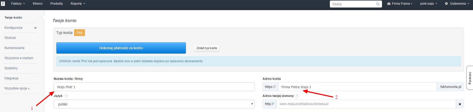
Task: Edit the Nazwa konta / firmy field
Action: point(154,87)
